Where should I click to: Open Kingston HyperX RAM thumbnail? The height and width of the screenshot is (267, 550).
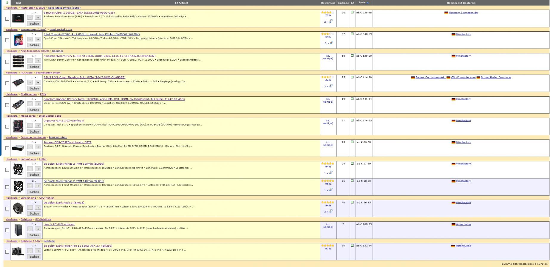(18, 62)
